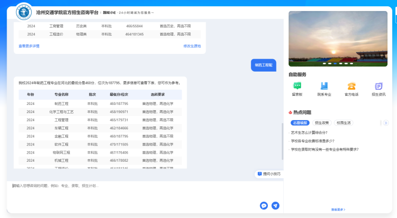Click the chat bubble icon beside send

[x=264, y=205]
